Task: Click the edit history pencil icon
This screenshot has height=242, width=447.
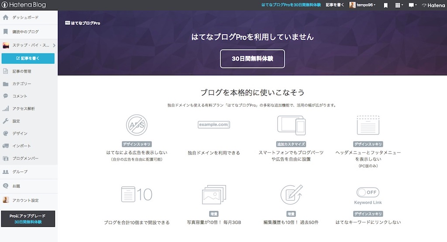Action: pos(291,195)
